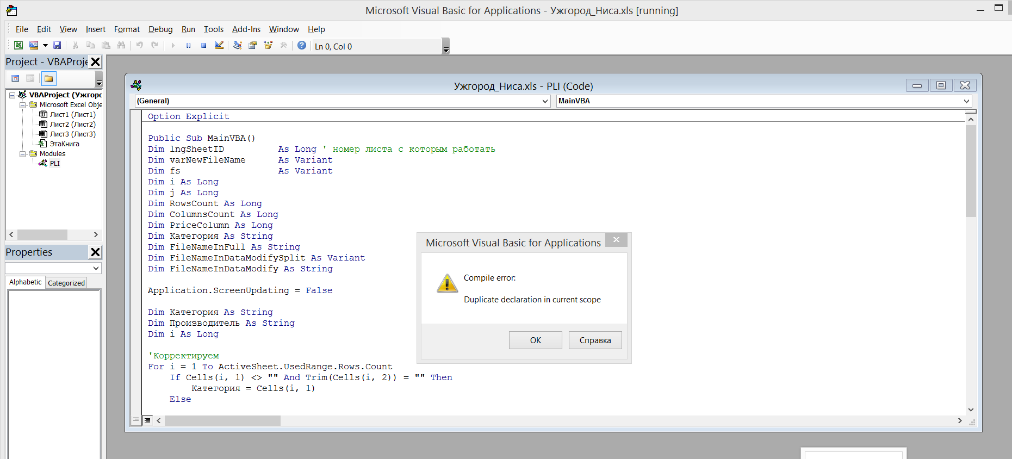Select ЭтаКнига in project tree

point(64,144)
